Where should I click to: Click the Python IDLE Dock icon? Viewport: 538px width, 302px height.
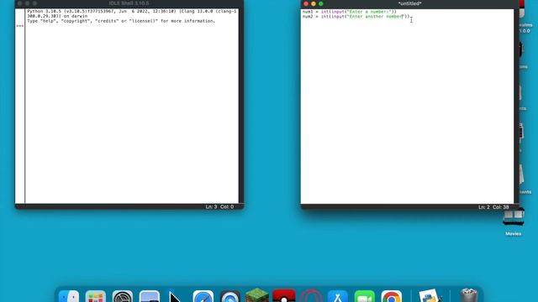point(430,296)
